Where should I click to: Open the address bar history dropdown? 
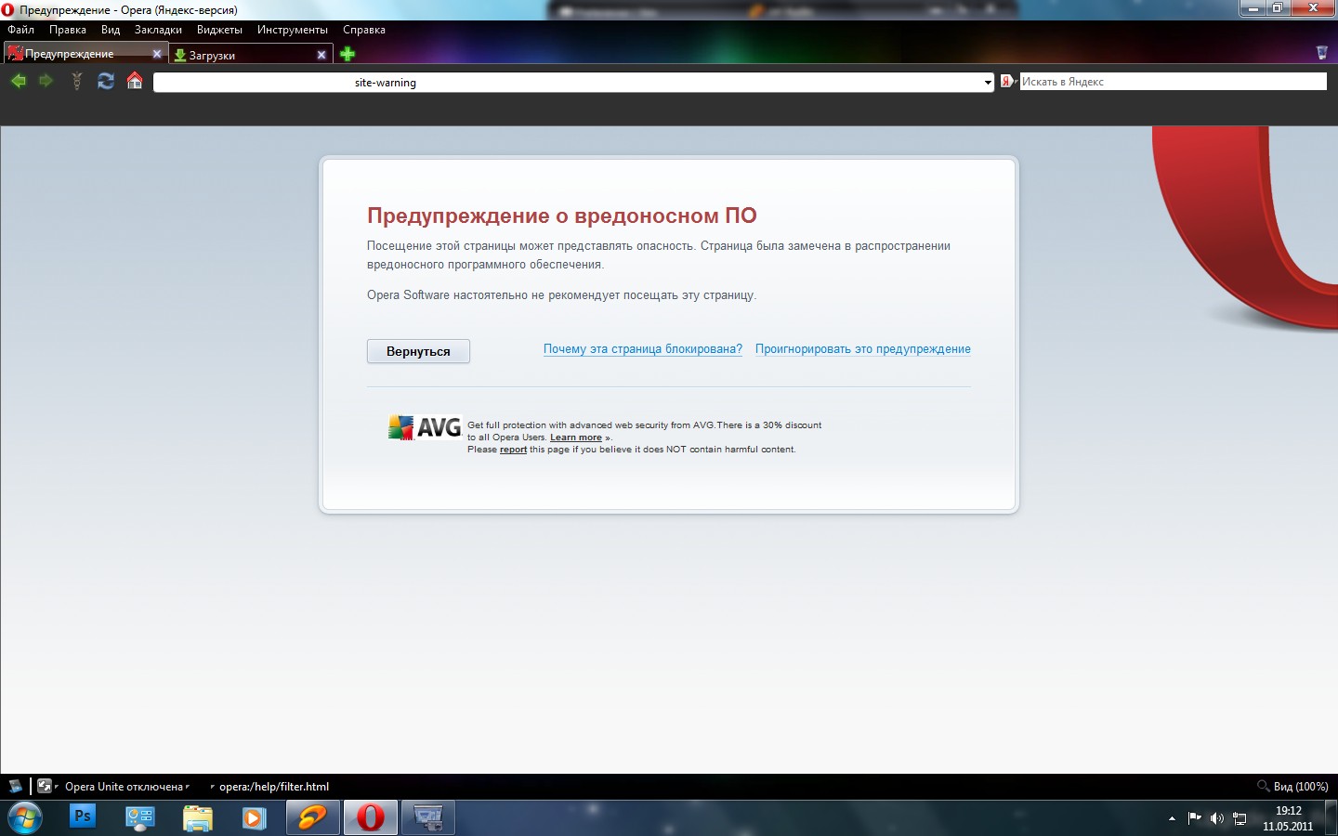point(987,82)
